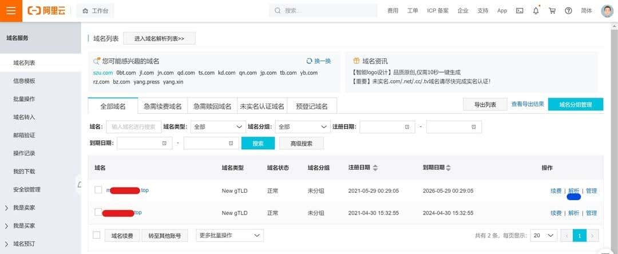Image resolution: width=618 pixels, height=254 pixels.
Task: Open the per-page count dropdown showing 20
Action: pos(544,236)
